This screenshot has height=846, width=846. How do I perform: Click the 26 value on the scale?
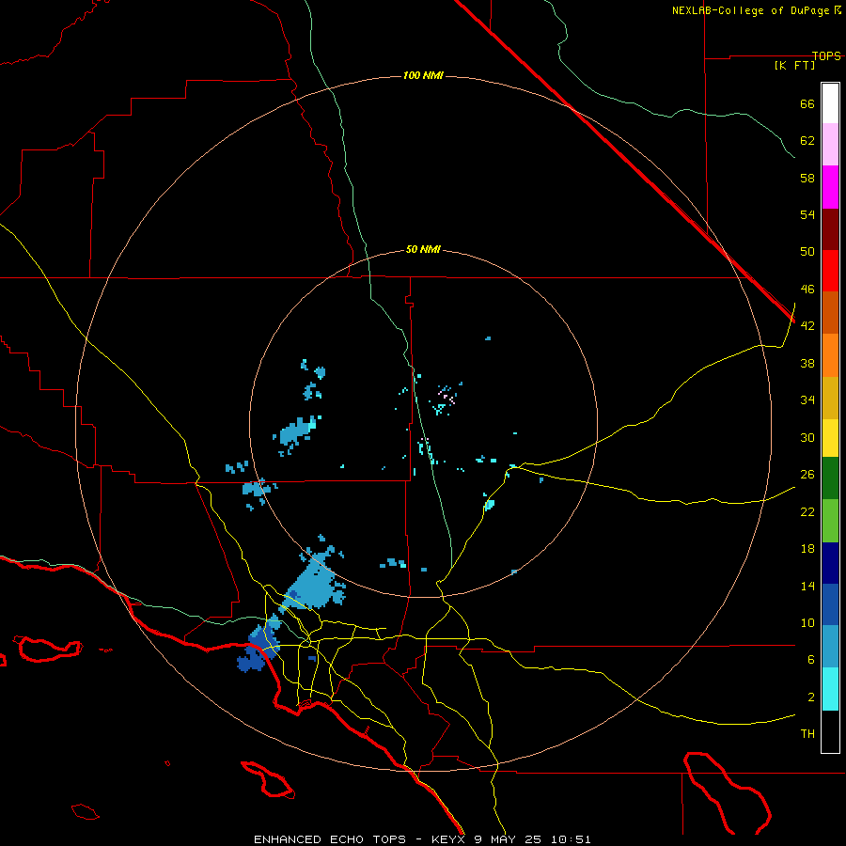coord(807,475)
